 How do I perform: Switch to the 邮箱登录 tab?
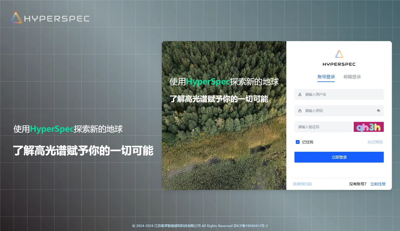point(352,77)
